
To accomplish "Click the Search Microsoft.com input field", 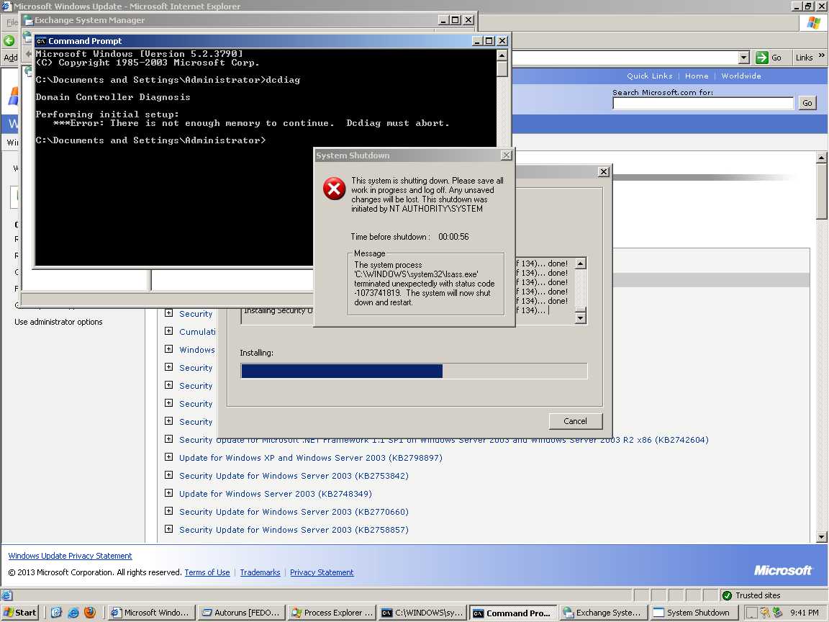I will tap(702, 103).
